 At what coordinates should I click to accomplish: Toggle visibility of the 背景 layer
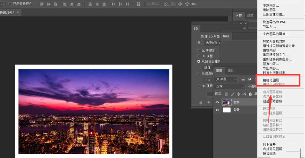click(x=217, y=110)
